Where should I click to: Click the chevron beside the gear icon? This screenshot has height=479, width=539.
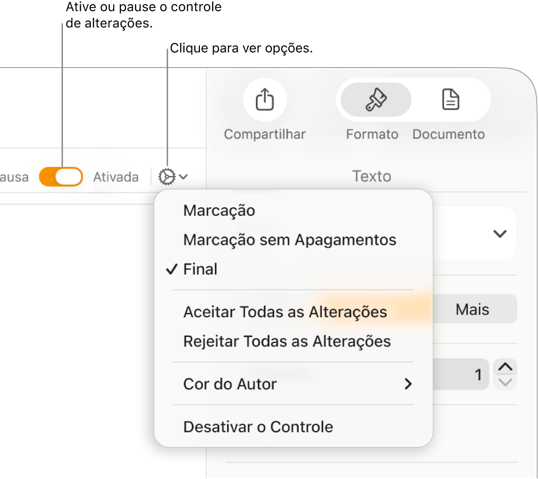click(183, 177)
